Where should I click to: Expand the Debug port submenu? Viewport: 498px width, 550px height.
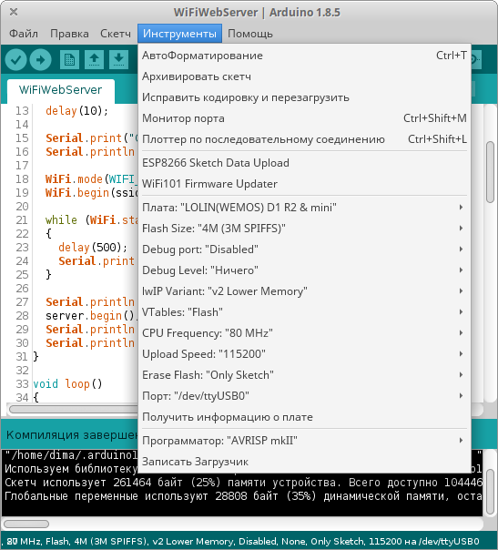(304, 250)
